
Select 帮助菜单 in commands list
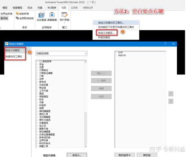click(x=45, y=61)
